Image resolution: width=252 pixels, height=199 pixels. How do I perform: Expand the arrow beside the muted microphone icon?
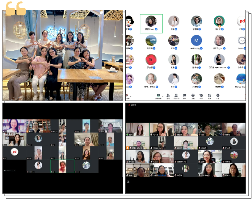coord(131,96)
